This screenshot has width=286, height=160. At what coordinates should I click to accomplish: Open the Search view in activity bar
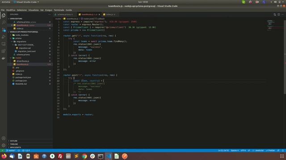[4, 23]
